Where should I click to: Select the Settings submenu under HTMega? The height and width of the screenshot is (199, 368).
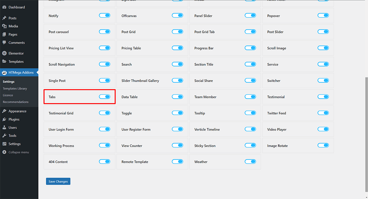point(8,82)
